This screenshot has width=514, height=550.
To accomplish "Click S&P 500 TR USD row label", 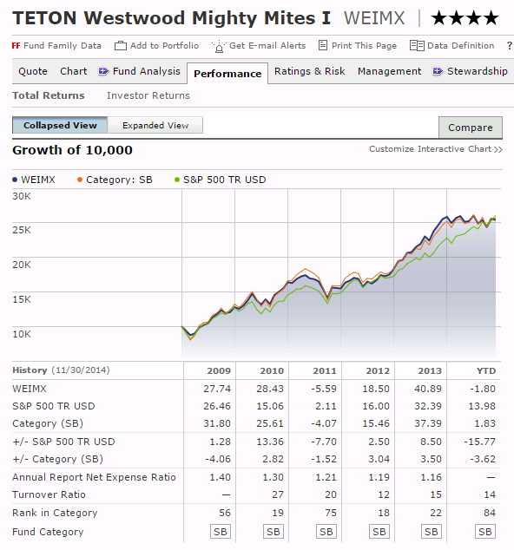I will pos(54,406).
